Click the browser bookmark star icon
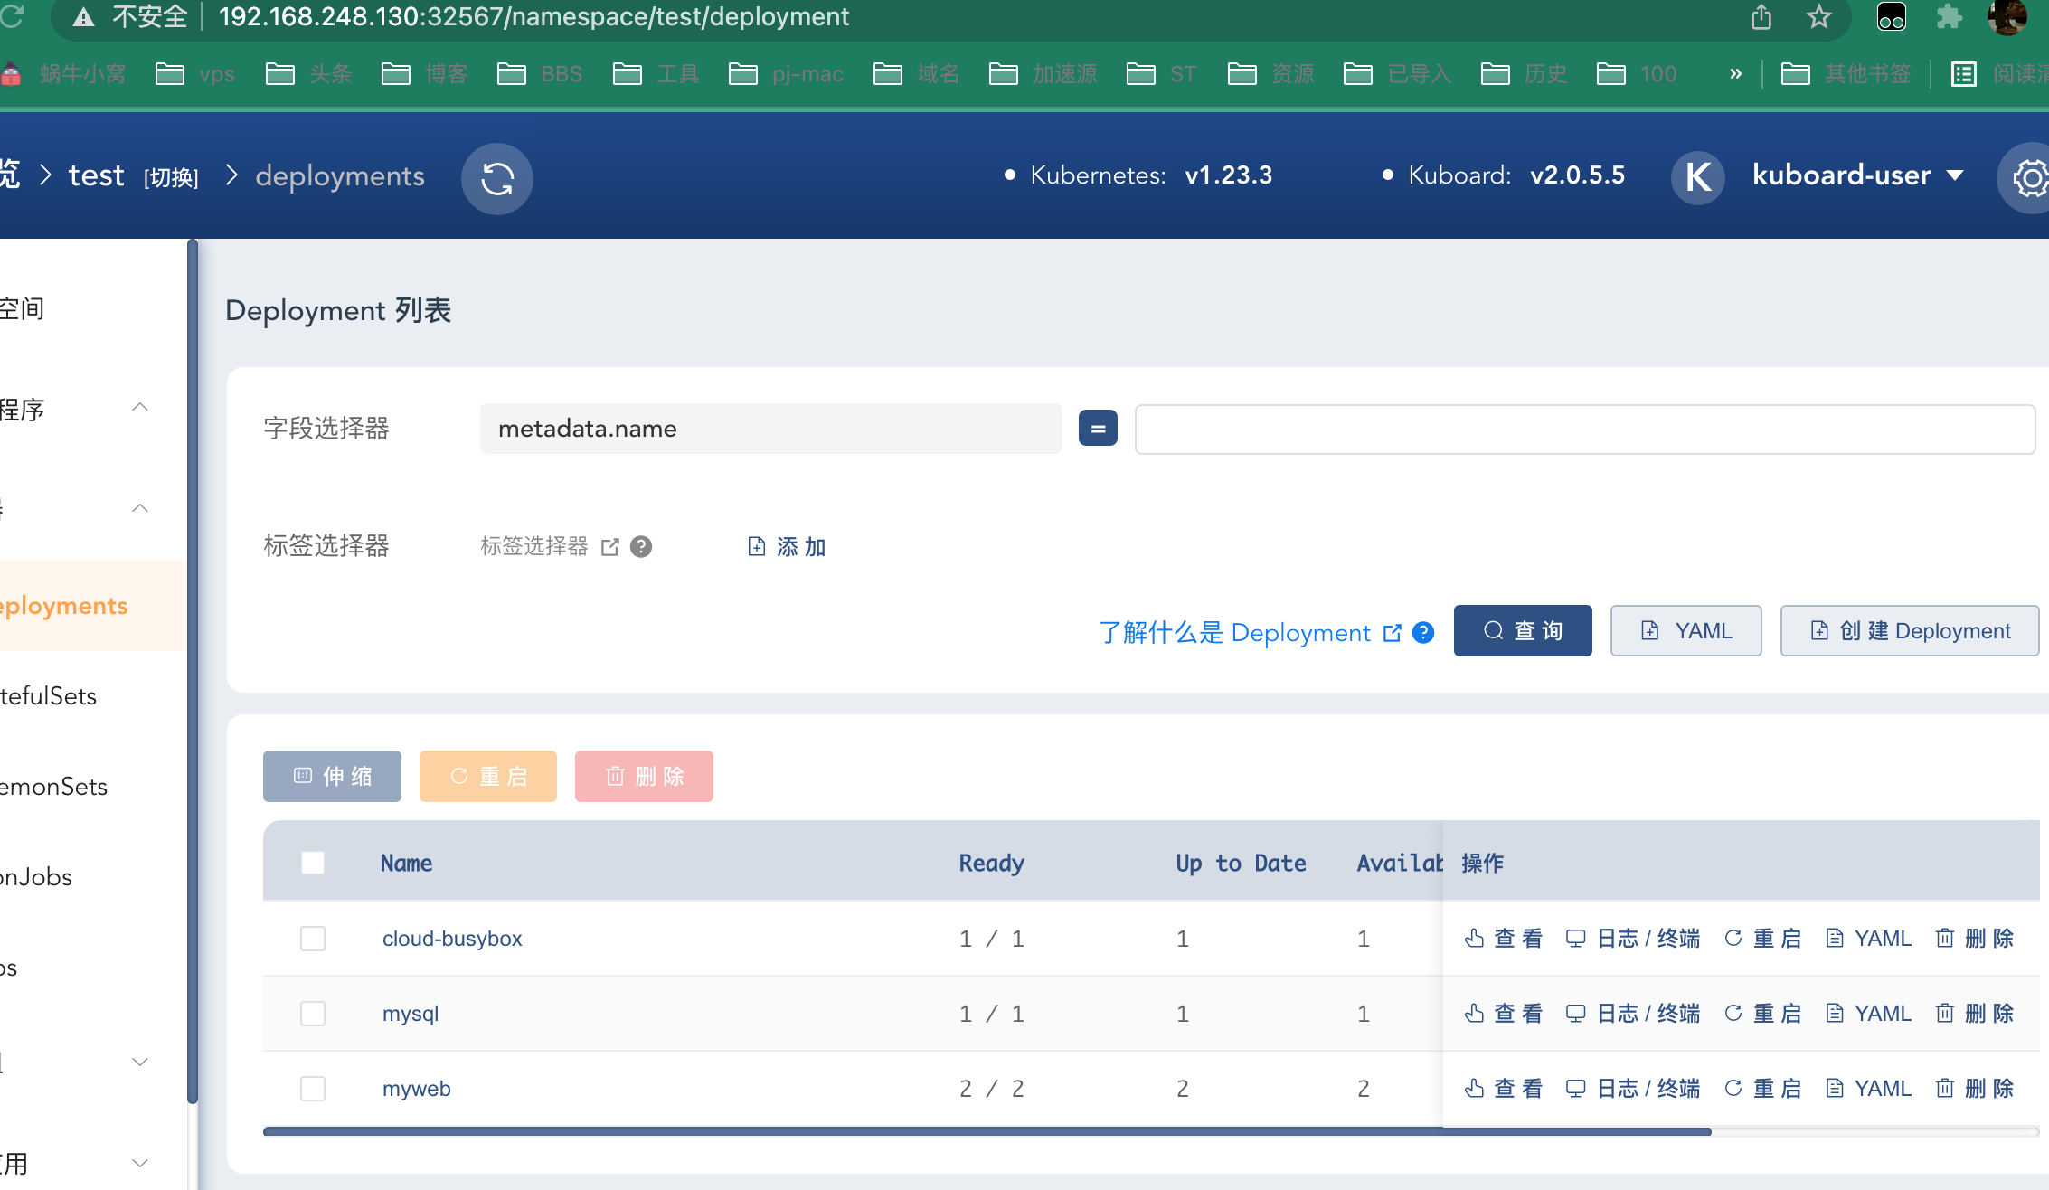Image resolution: width=2049 pixels, height=1190 pixels. [1818, 17]
